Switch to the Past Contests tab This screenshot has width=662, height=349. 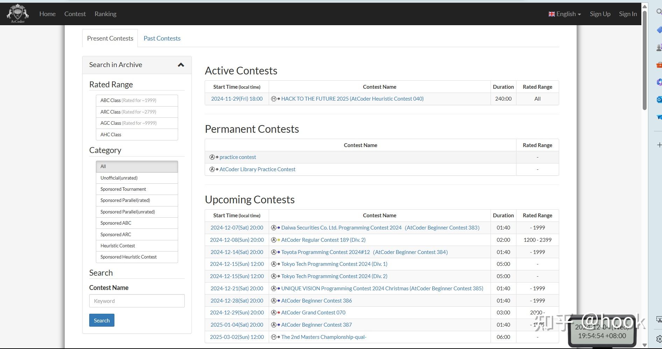(x=162, y=38)
